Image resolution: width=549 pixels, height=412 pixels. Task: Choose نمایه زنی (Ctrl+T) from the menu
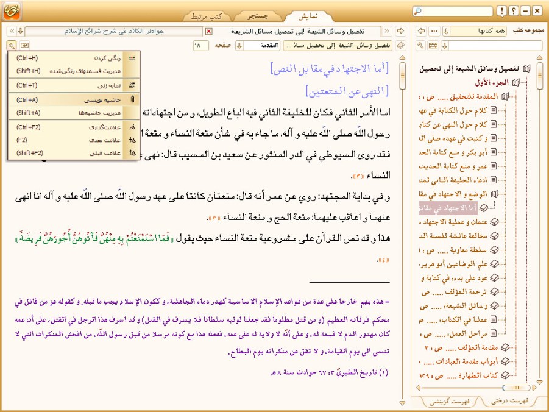(x=74, y=85)
